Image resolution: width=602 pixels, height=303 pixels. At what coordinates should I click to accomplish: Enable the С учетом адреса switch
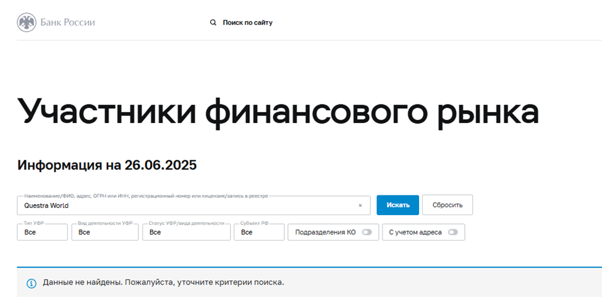(453, 232)
